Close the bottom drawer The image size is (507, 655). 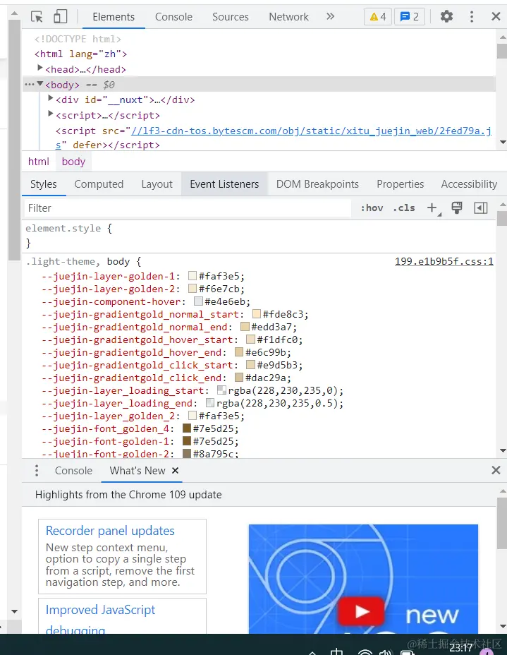point(496,470)
